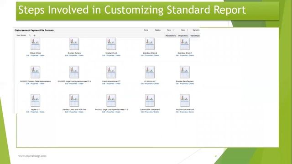Edit ISO20022 Single Euro Payments V7.0 layout
The height and width of the screenshot is (164, 292).
pyautogui.click(x=104, y=112)
